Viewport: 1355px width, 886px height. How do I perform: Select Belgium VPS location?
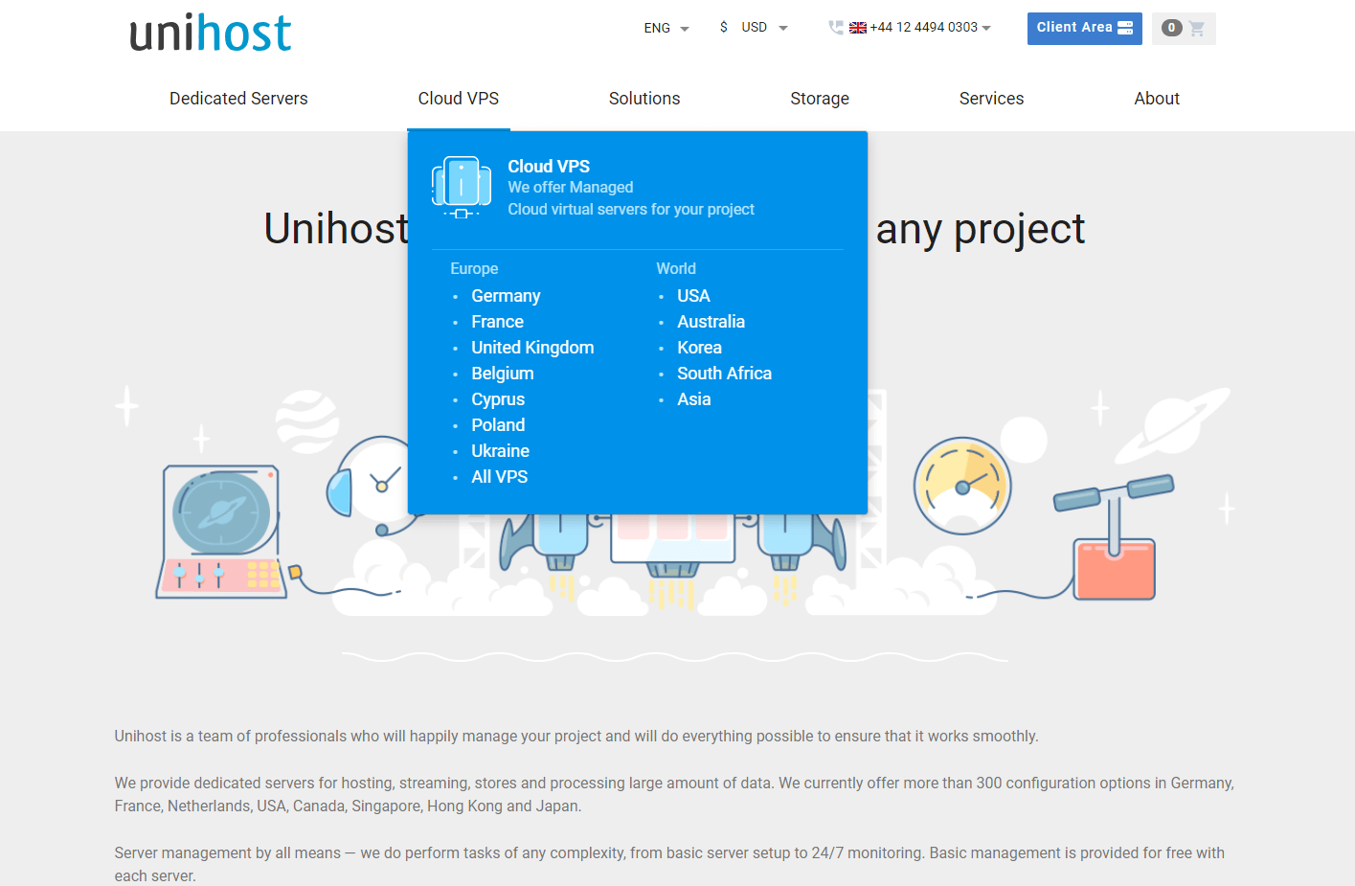[503, 374]
